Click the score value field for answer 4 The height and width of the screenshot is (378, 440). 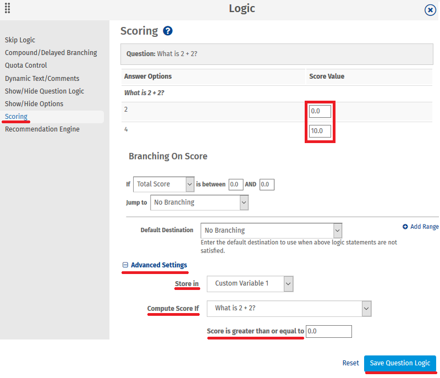pos(320,132)
